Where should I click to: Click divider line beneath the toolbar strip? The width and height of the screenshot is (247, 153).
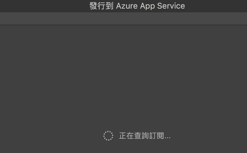click(123, 25)
